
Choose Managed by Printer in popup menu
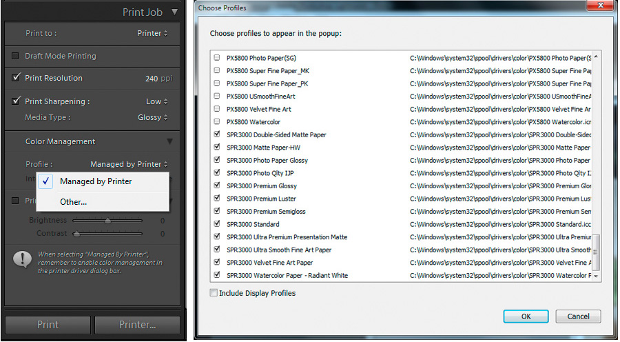(x=103, y=181)
